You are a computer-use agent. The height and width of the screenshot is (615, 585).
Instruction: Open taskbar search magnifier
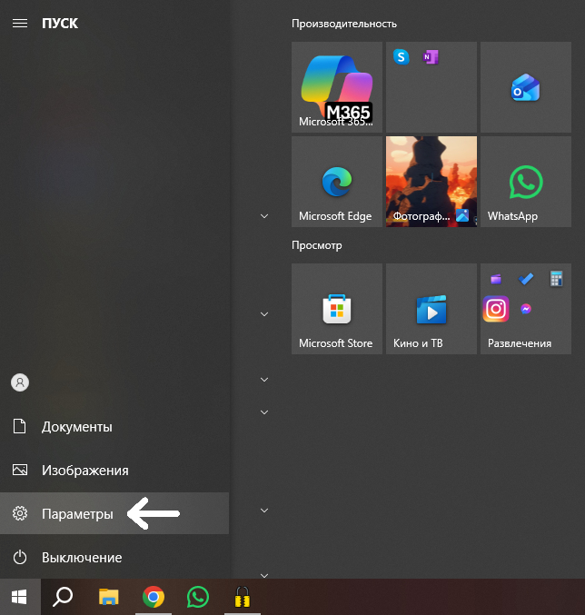click(63, 597)
